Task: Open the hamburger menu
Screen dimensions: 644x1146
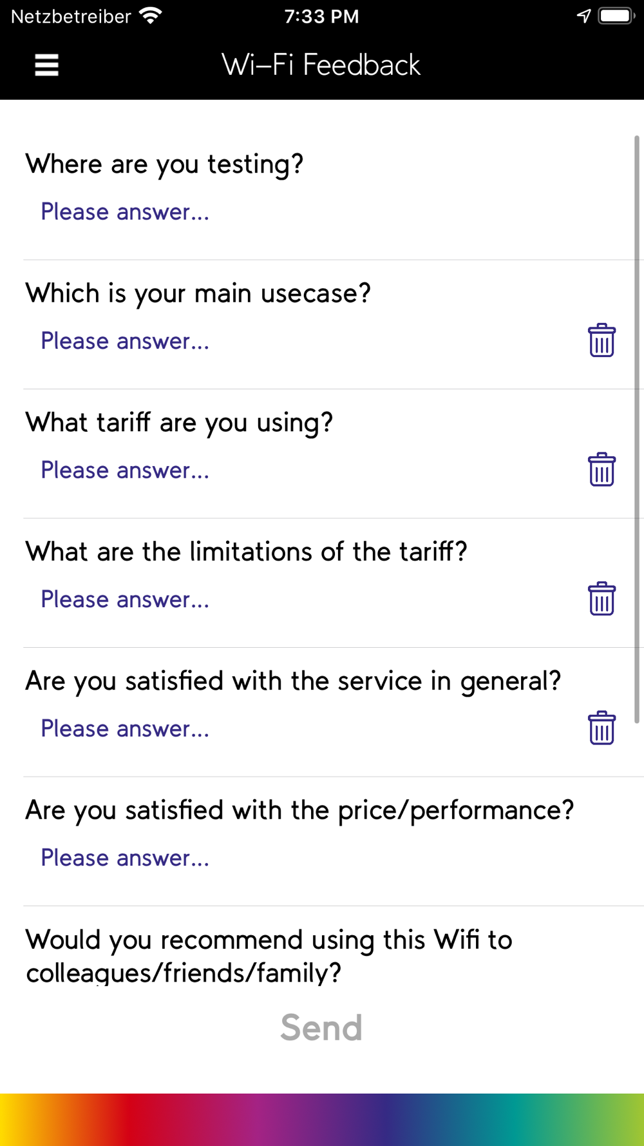Action: coord(46,65)
